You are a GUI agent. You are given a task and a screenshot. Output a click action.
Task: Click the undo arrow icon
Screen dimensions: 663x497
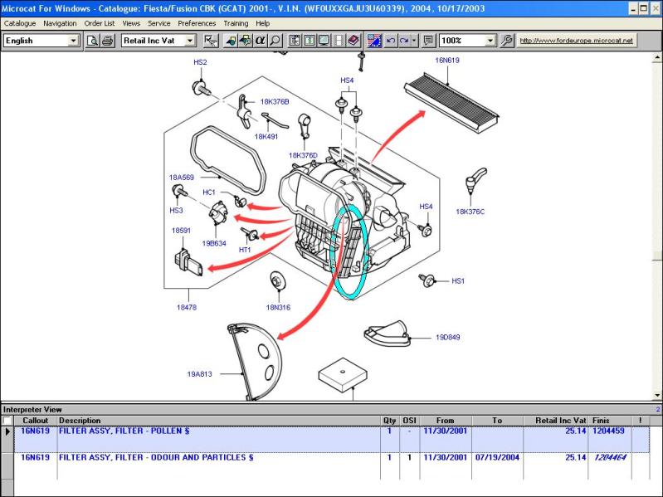(390, 40)
